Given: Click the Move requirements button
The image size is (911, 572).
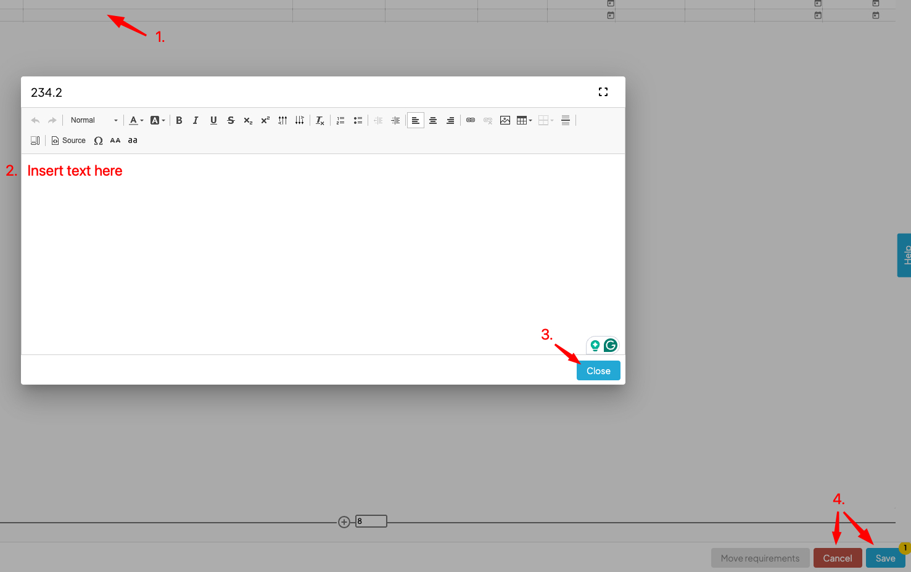Looking at the screenshot, I should coord(760,558).
